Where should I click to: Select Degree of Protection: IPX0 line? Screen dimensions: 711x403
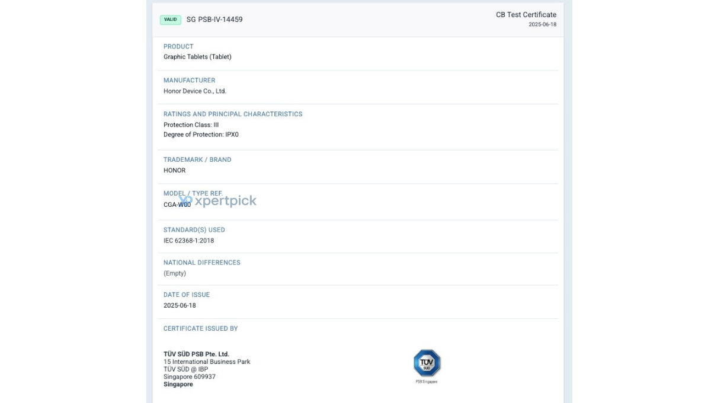tap(201, 135)
